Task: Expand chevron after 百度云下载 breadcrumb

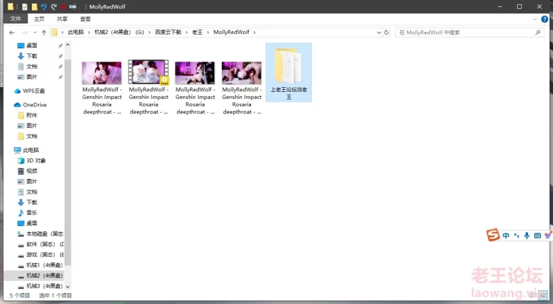Action: tap(187, 32)
